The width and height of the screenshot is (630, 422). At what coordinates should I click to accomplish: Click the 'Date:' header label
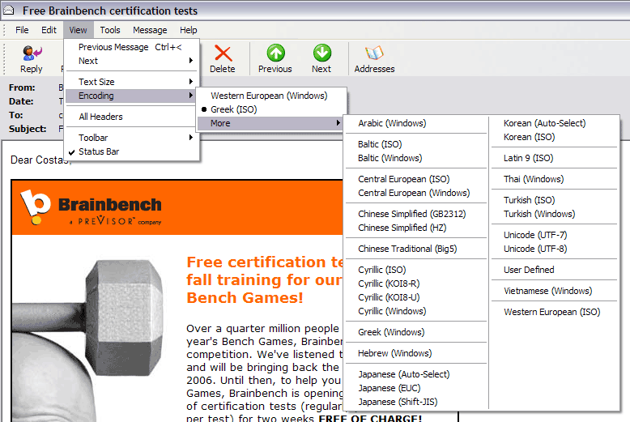pos(21,101)
